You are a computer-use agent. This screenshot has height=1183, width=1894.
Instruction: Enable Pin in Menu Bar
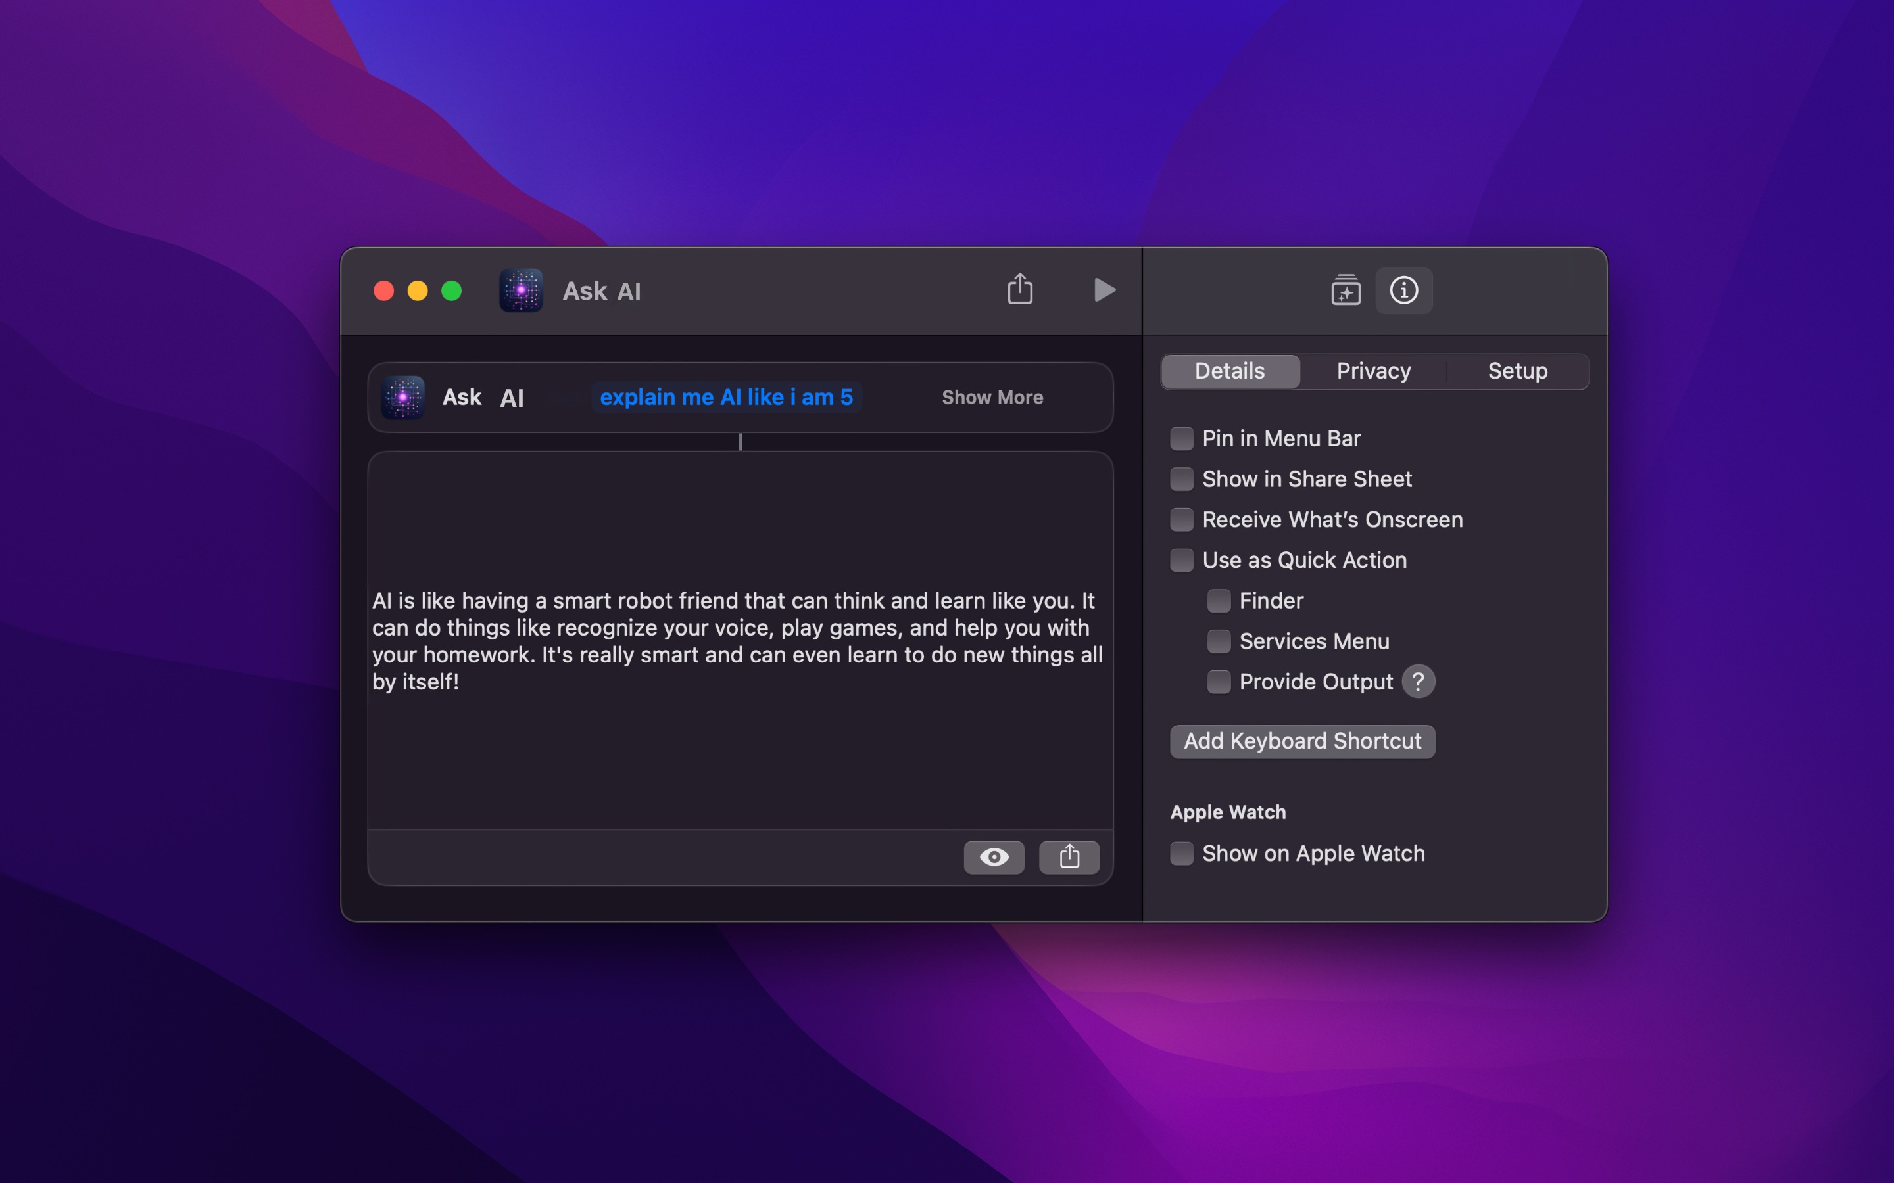1182,438
